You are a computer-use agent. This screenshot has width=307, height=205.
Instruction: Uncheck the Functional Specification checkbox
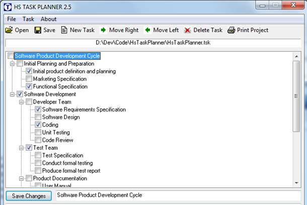[x=29, y=86]
